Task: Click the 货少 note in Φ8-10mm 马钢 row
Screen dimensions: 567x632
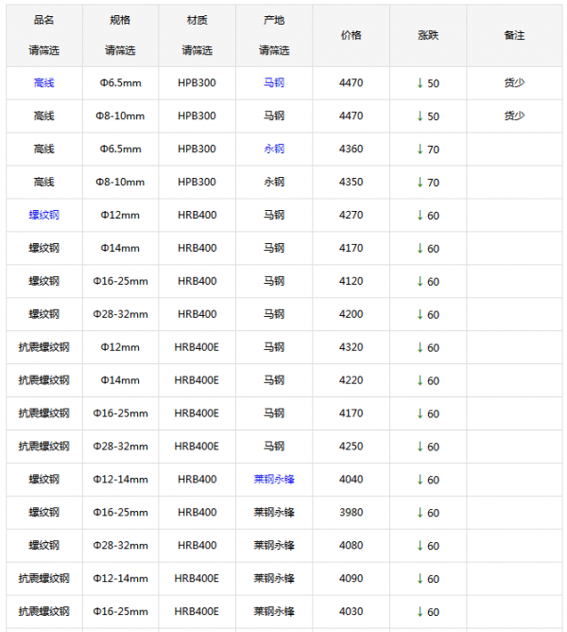Action: click(514, 116)
